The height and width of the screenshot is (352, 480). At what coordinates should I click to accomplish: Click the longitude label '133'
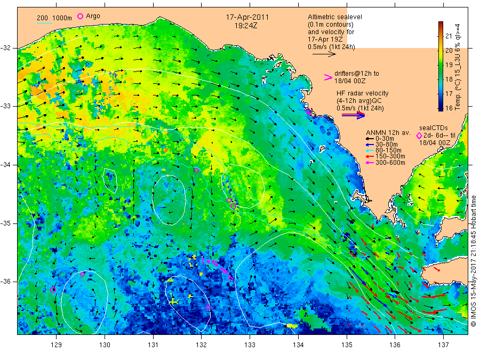pyautogui.click(x=250, y=345)
